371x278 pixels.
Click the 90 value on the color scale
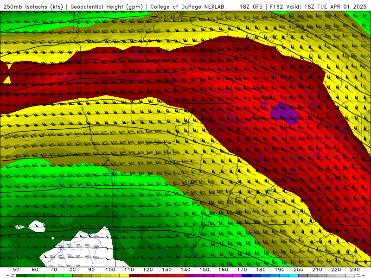click(x=91, y=270)
